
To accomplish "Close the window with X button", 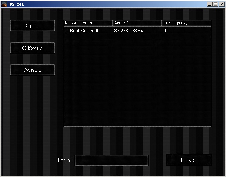I will [x=221, y=4].
